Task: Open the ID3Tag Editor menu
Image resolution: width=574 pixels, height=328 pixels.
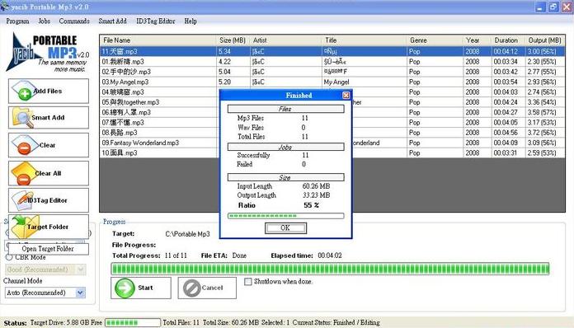Action: pos(156,21)
